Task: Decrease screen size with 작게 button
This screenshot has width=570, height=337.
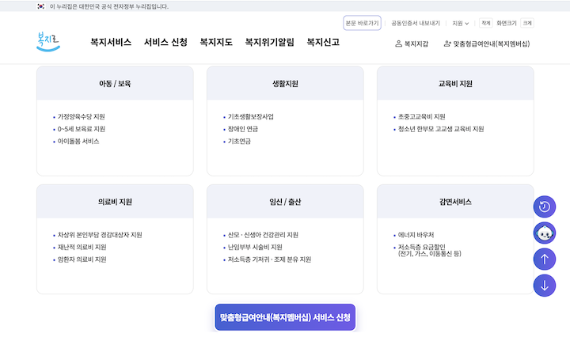Action: [485, 23]
